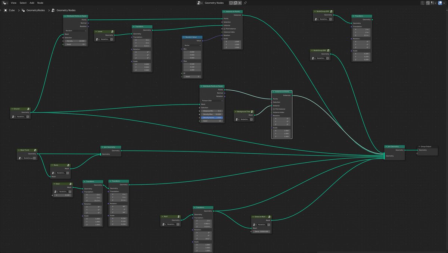The image size is (448, 253).
Task: Click the node tree name field Geometry Nodes
Action: click(x=216, y=3)
